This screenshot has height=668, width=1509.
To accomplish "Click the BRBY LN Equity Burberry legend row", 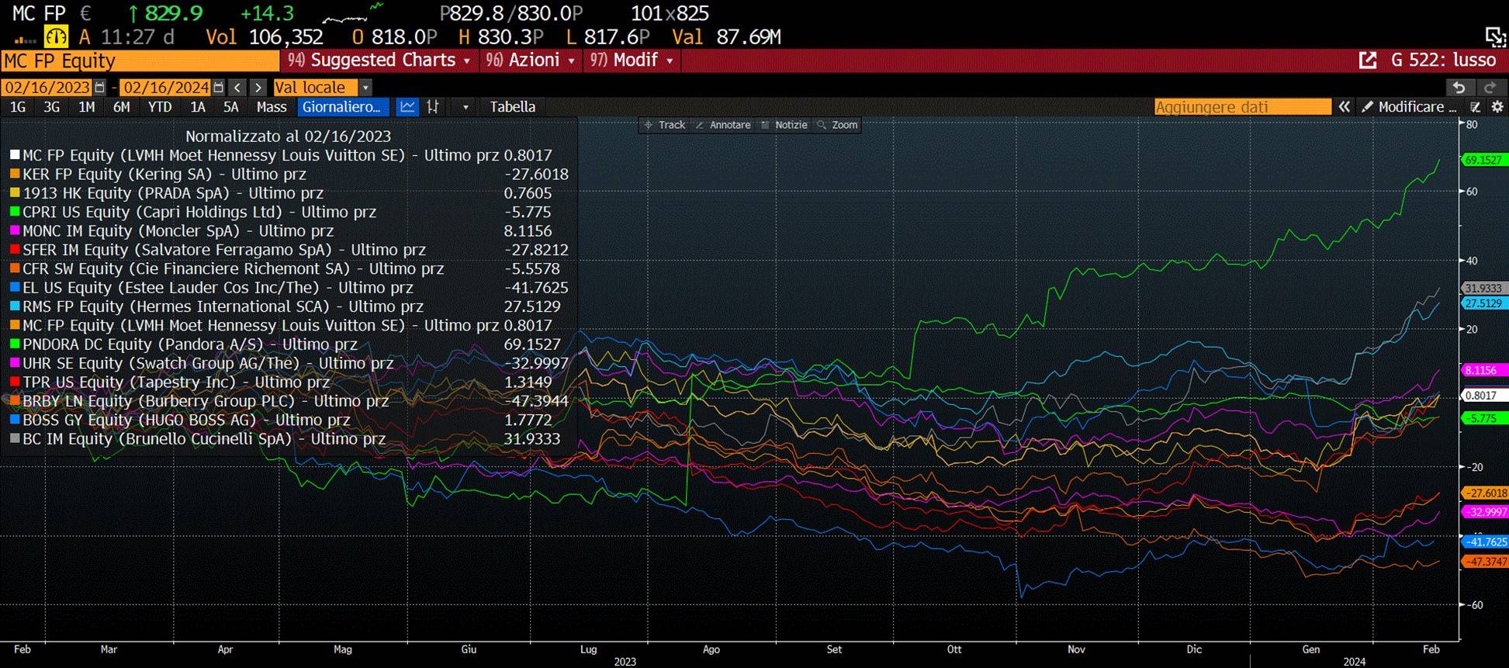I will 289,401.
